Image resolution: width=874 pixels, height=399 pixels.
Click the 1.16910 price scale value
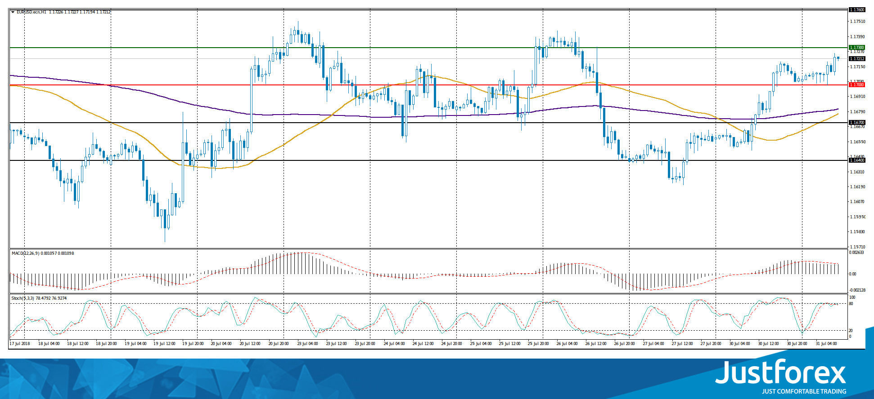coord(857,97)
